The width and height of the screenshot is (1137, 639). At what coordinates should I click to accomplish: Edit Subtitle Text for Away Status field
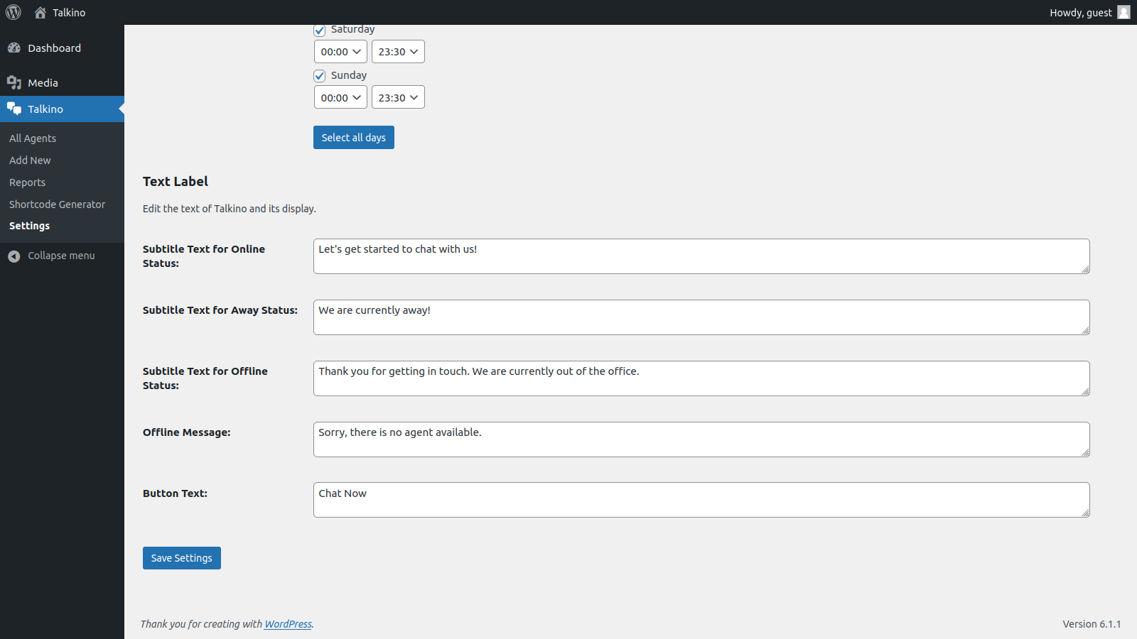tap(701, 317)
